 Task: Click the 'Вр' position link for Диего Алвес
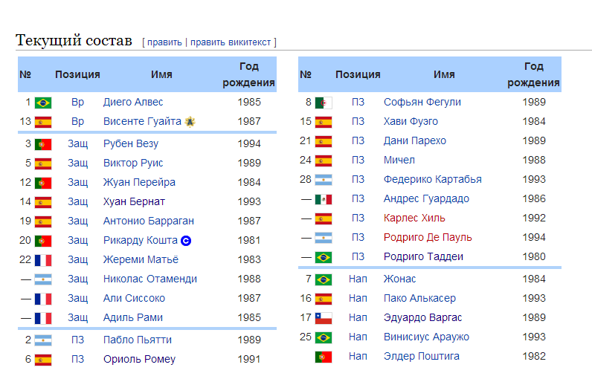[x=78, y=103]
